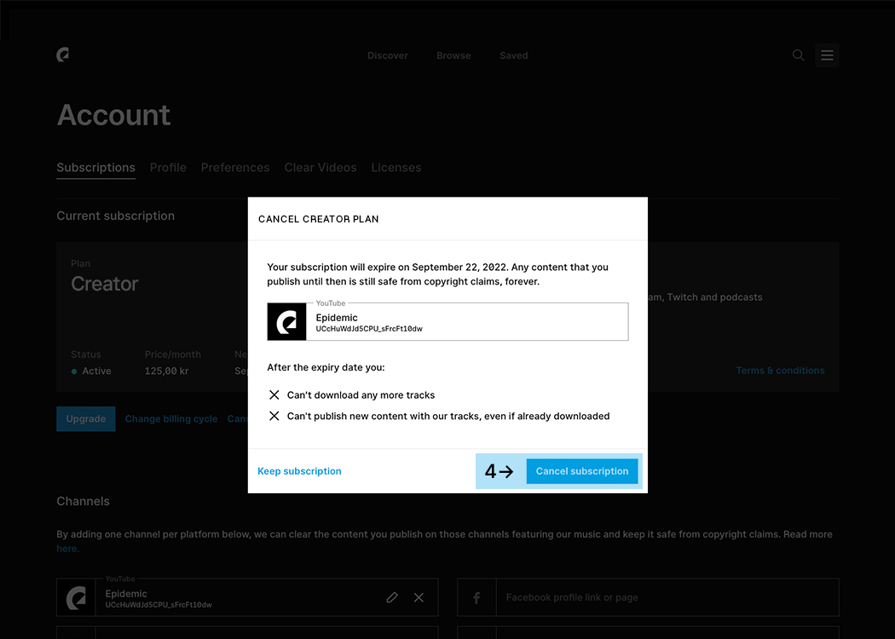
Task: Click the Upgrade button
Action: [x=85, y=419]
